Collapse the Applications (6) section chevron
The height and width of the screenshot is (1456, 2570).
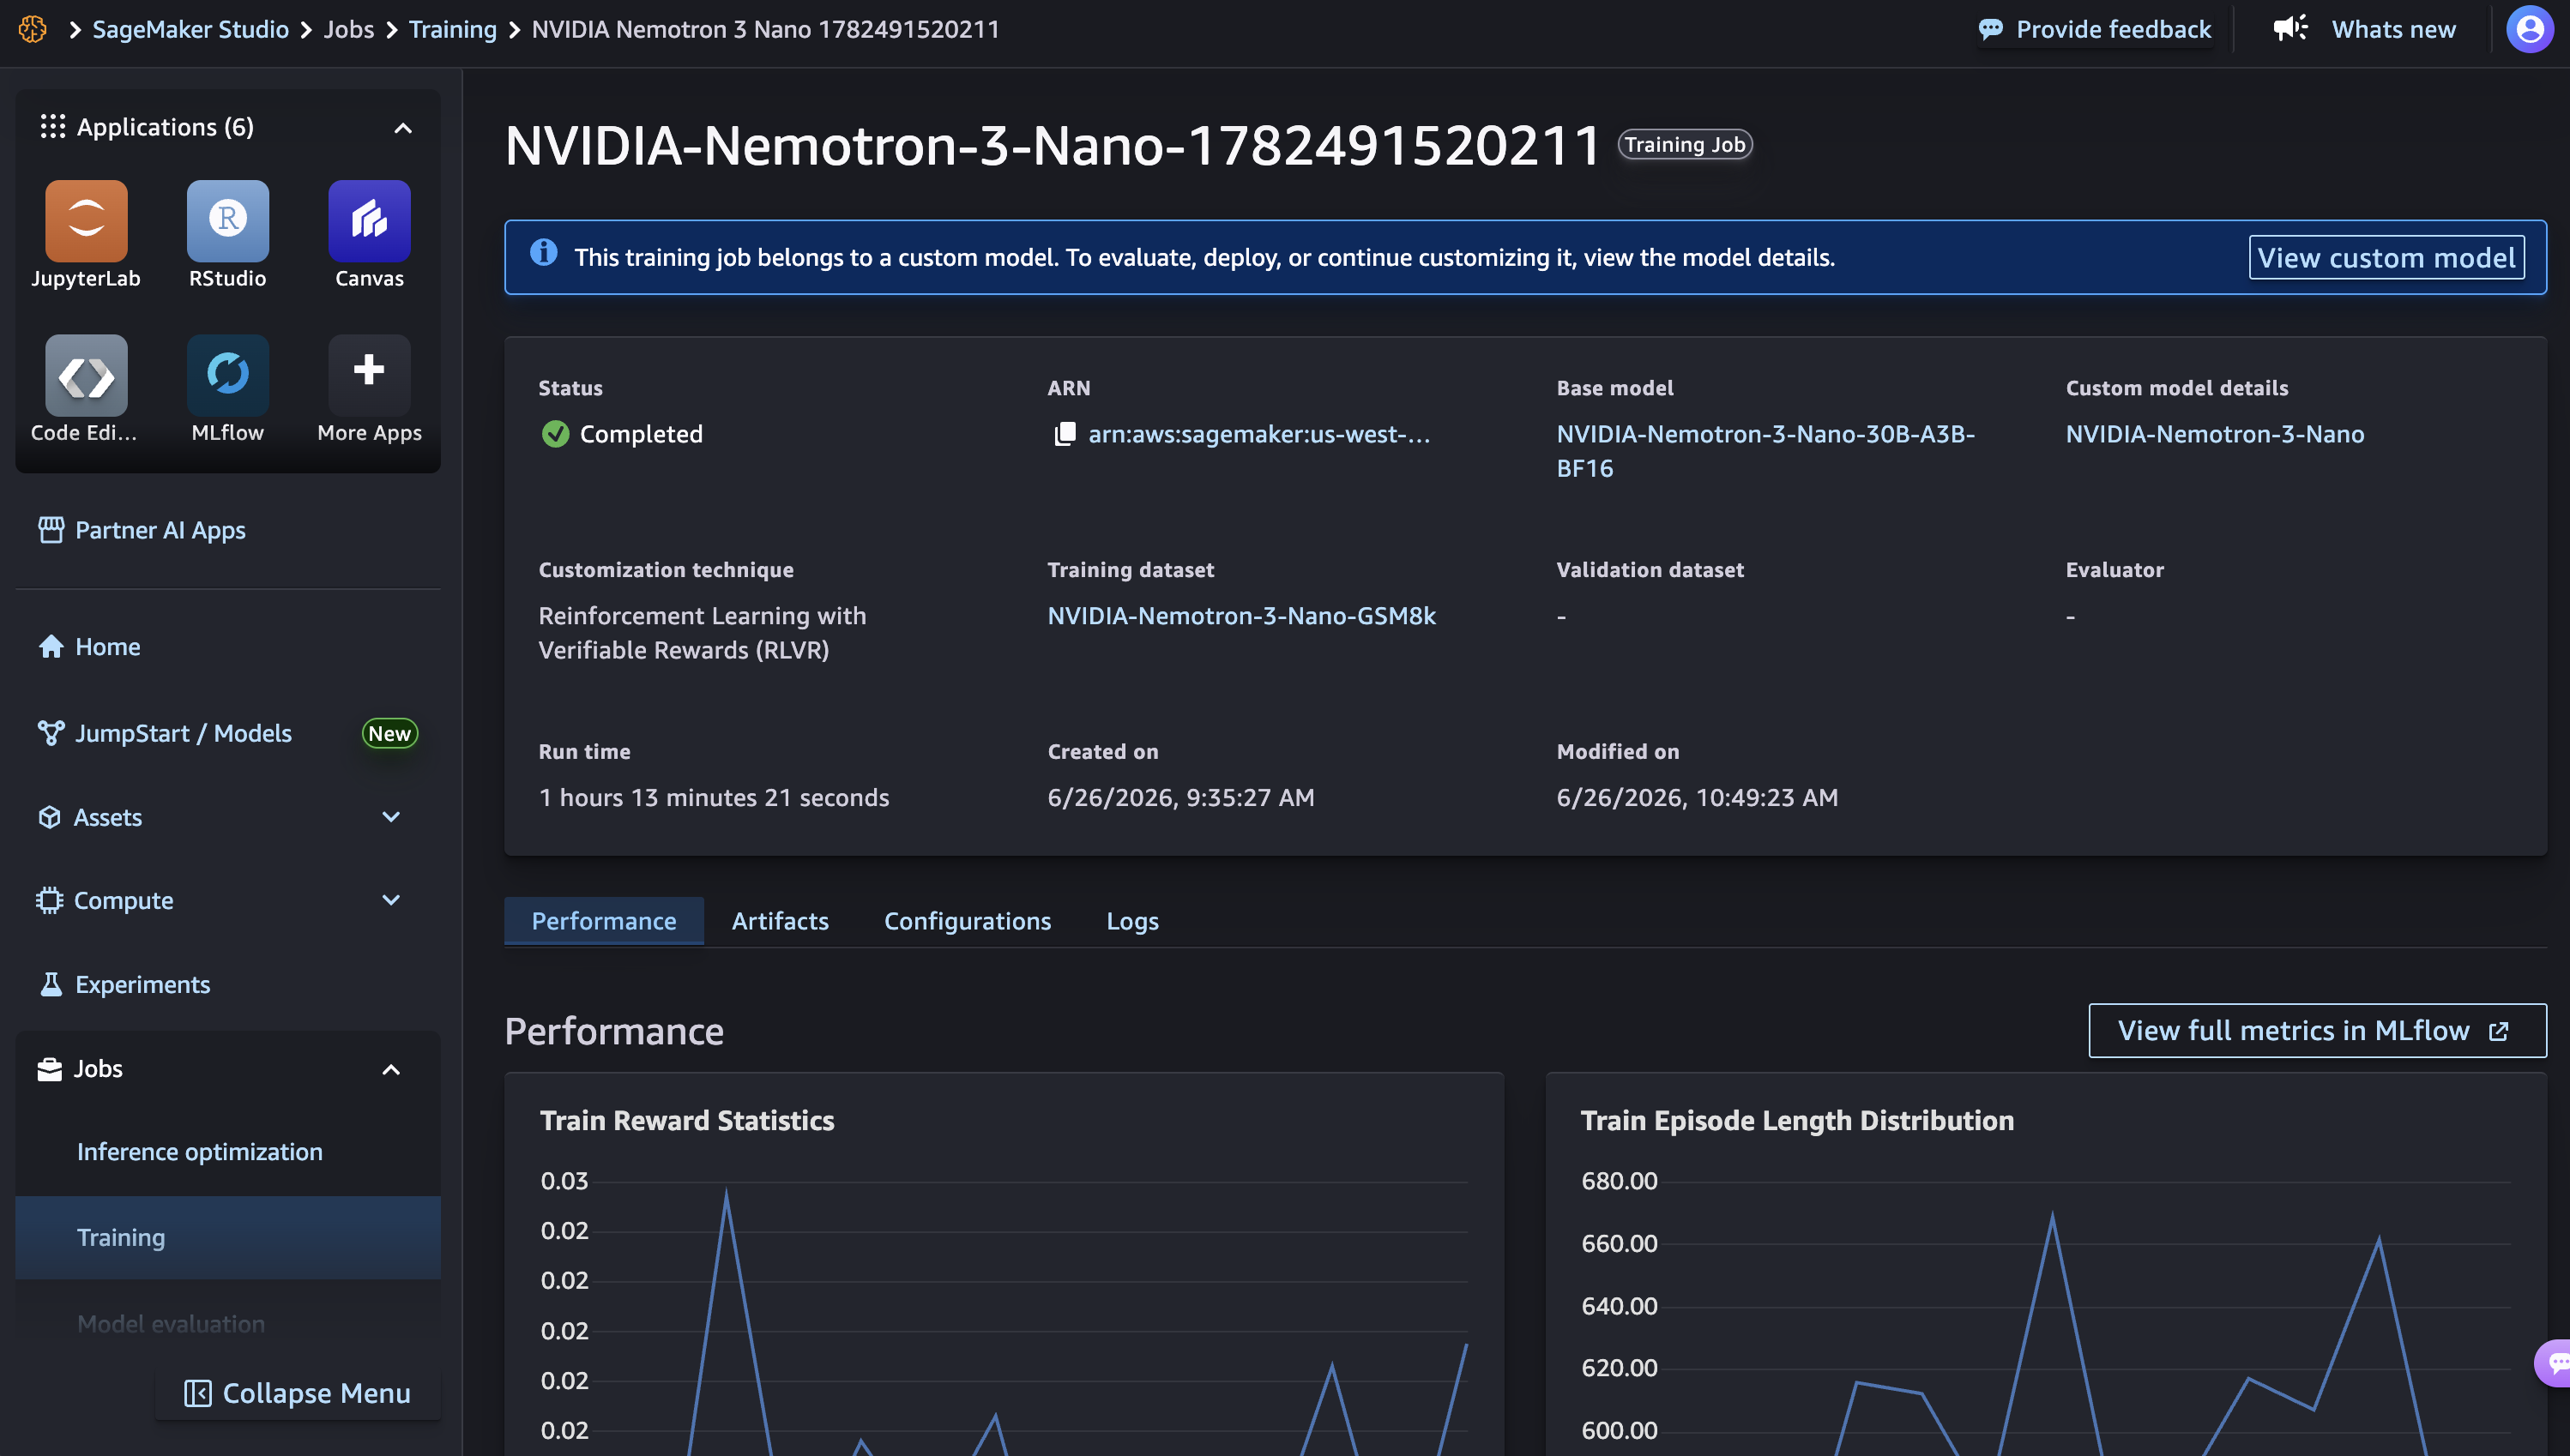(402, 128)
